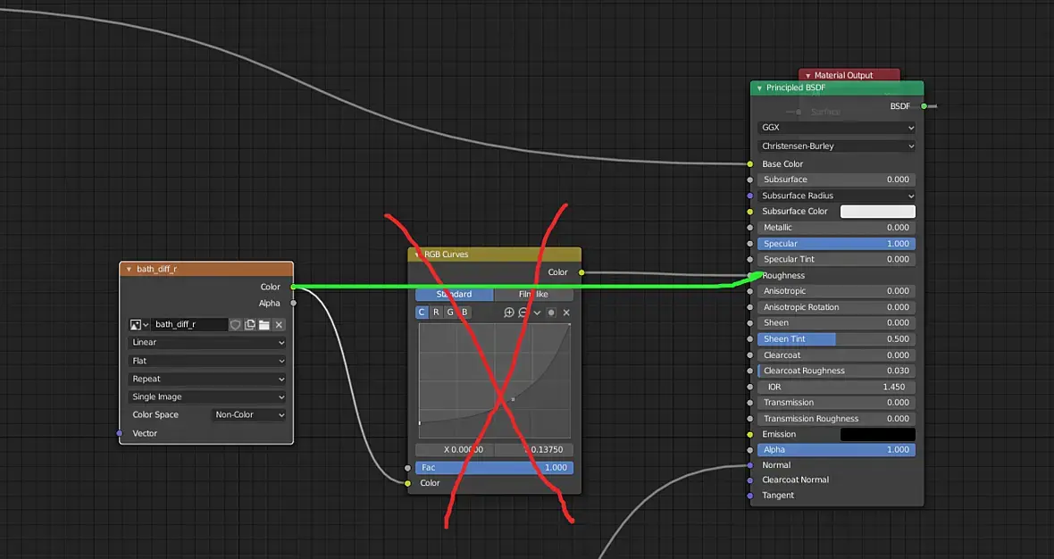Click the Specular slider set to 1.000
Screen dimensions: 1054x559
[836, 244]
